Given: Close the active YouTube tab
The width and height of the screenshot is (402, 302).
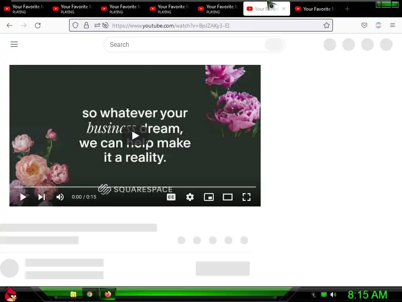Looking at the screenshot, I should click(284, 9).
